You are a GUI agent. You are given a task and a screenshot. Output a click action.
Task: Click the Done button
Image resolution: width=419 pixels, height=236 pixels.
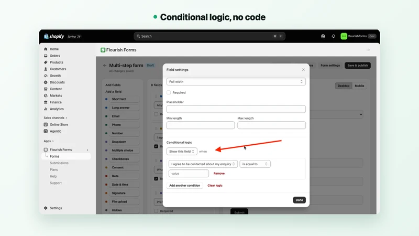tap(299, 200)
